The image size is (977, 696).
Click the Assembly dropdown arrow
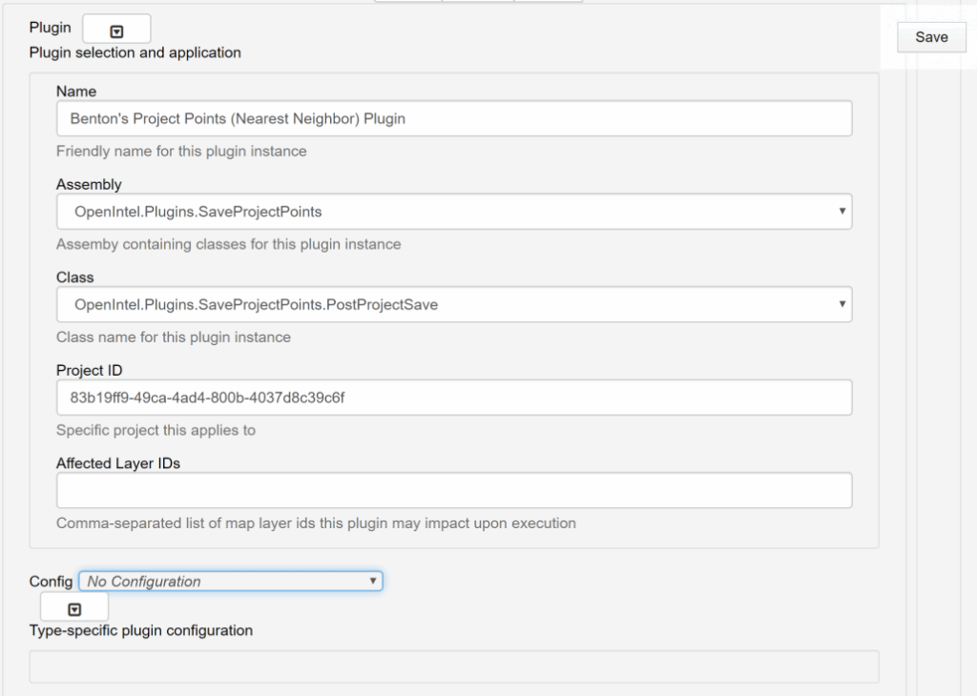coord(842,212)
